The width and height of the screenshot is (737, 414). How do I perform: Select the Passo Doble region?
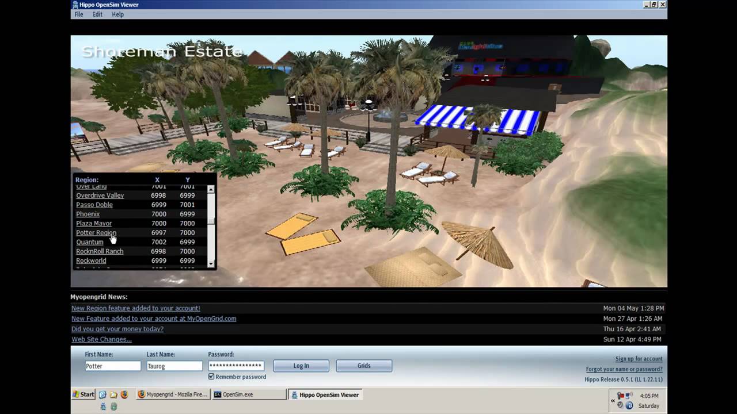[x=94, y=205]
